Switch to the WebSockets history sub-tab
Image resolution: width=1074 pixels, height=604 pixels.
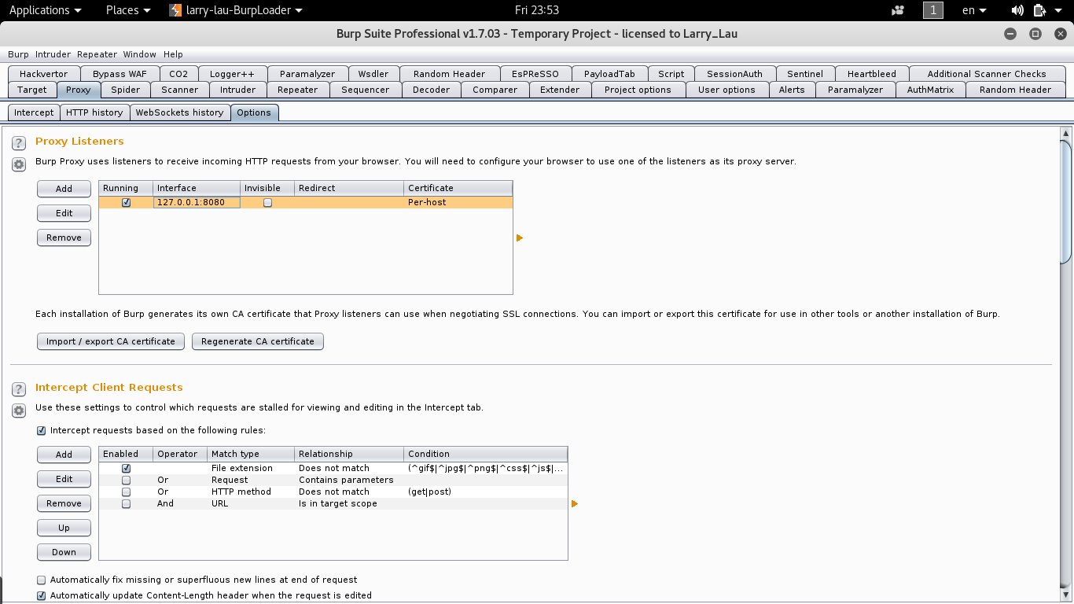tap(179, 112)
